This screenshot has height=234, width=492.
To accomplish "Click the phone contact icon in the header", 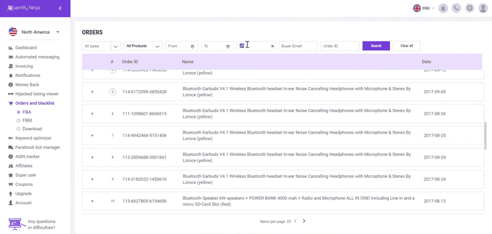I will point(456,8).
